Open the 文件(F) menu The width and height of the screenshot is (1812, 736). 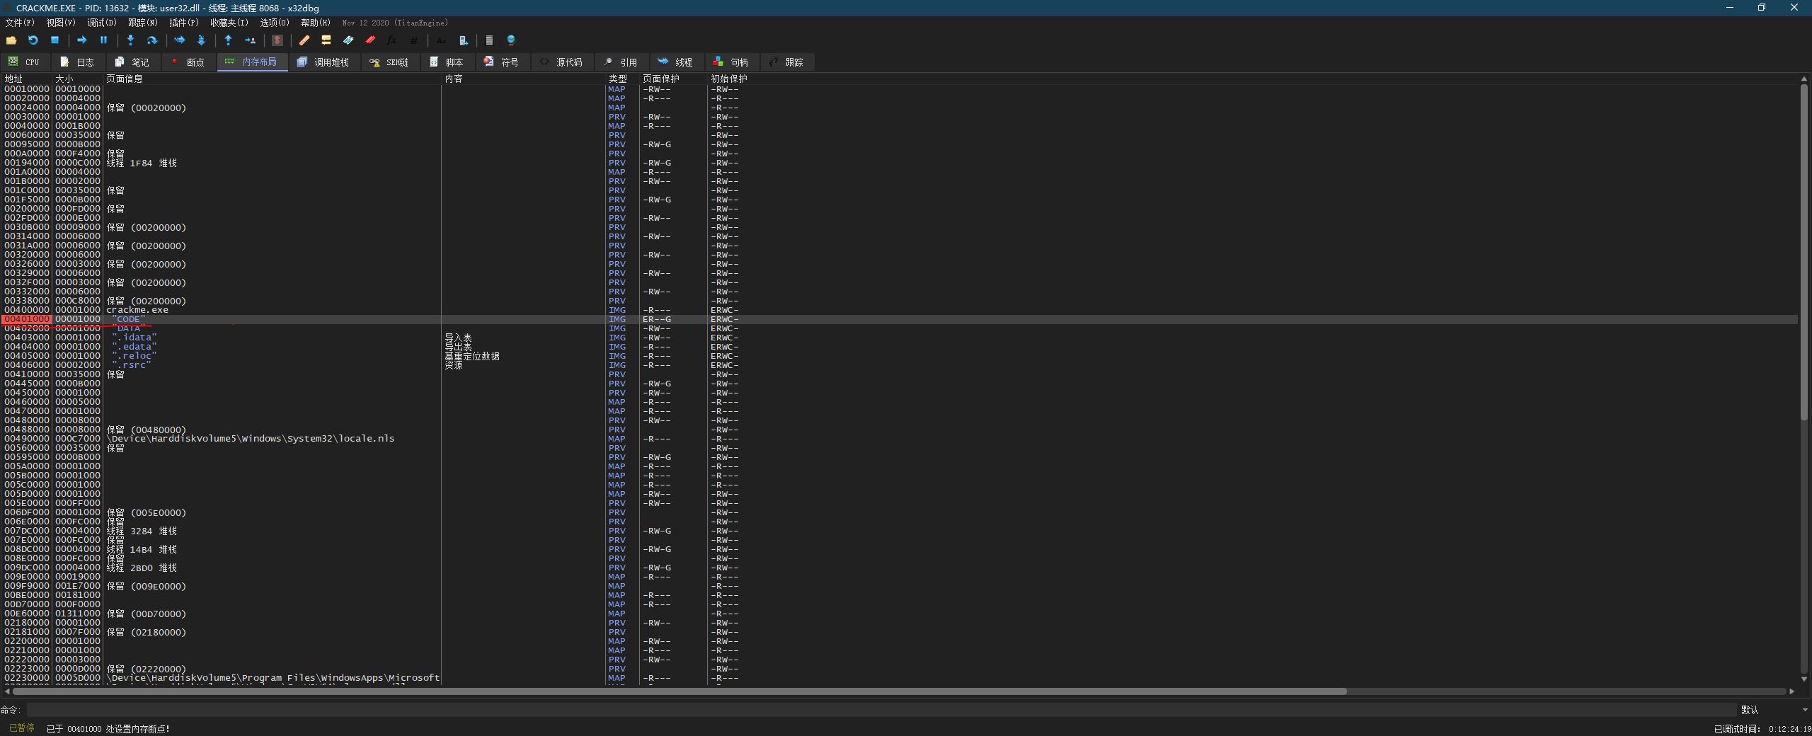[x=19, y=23]
